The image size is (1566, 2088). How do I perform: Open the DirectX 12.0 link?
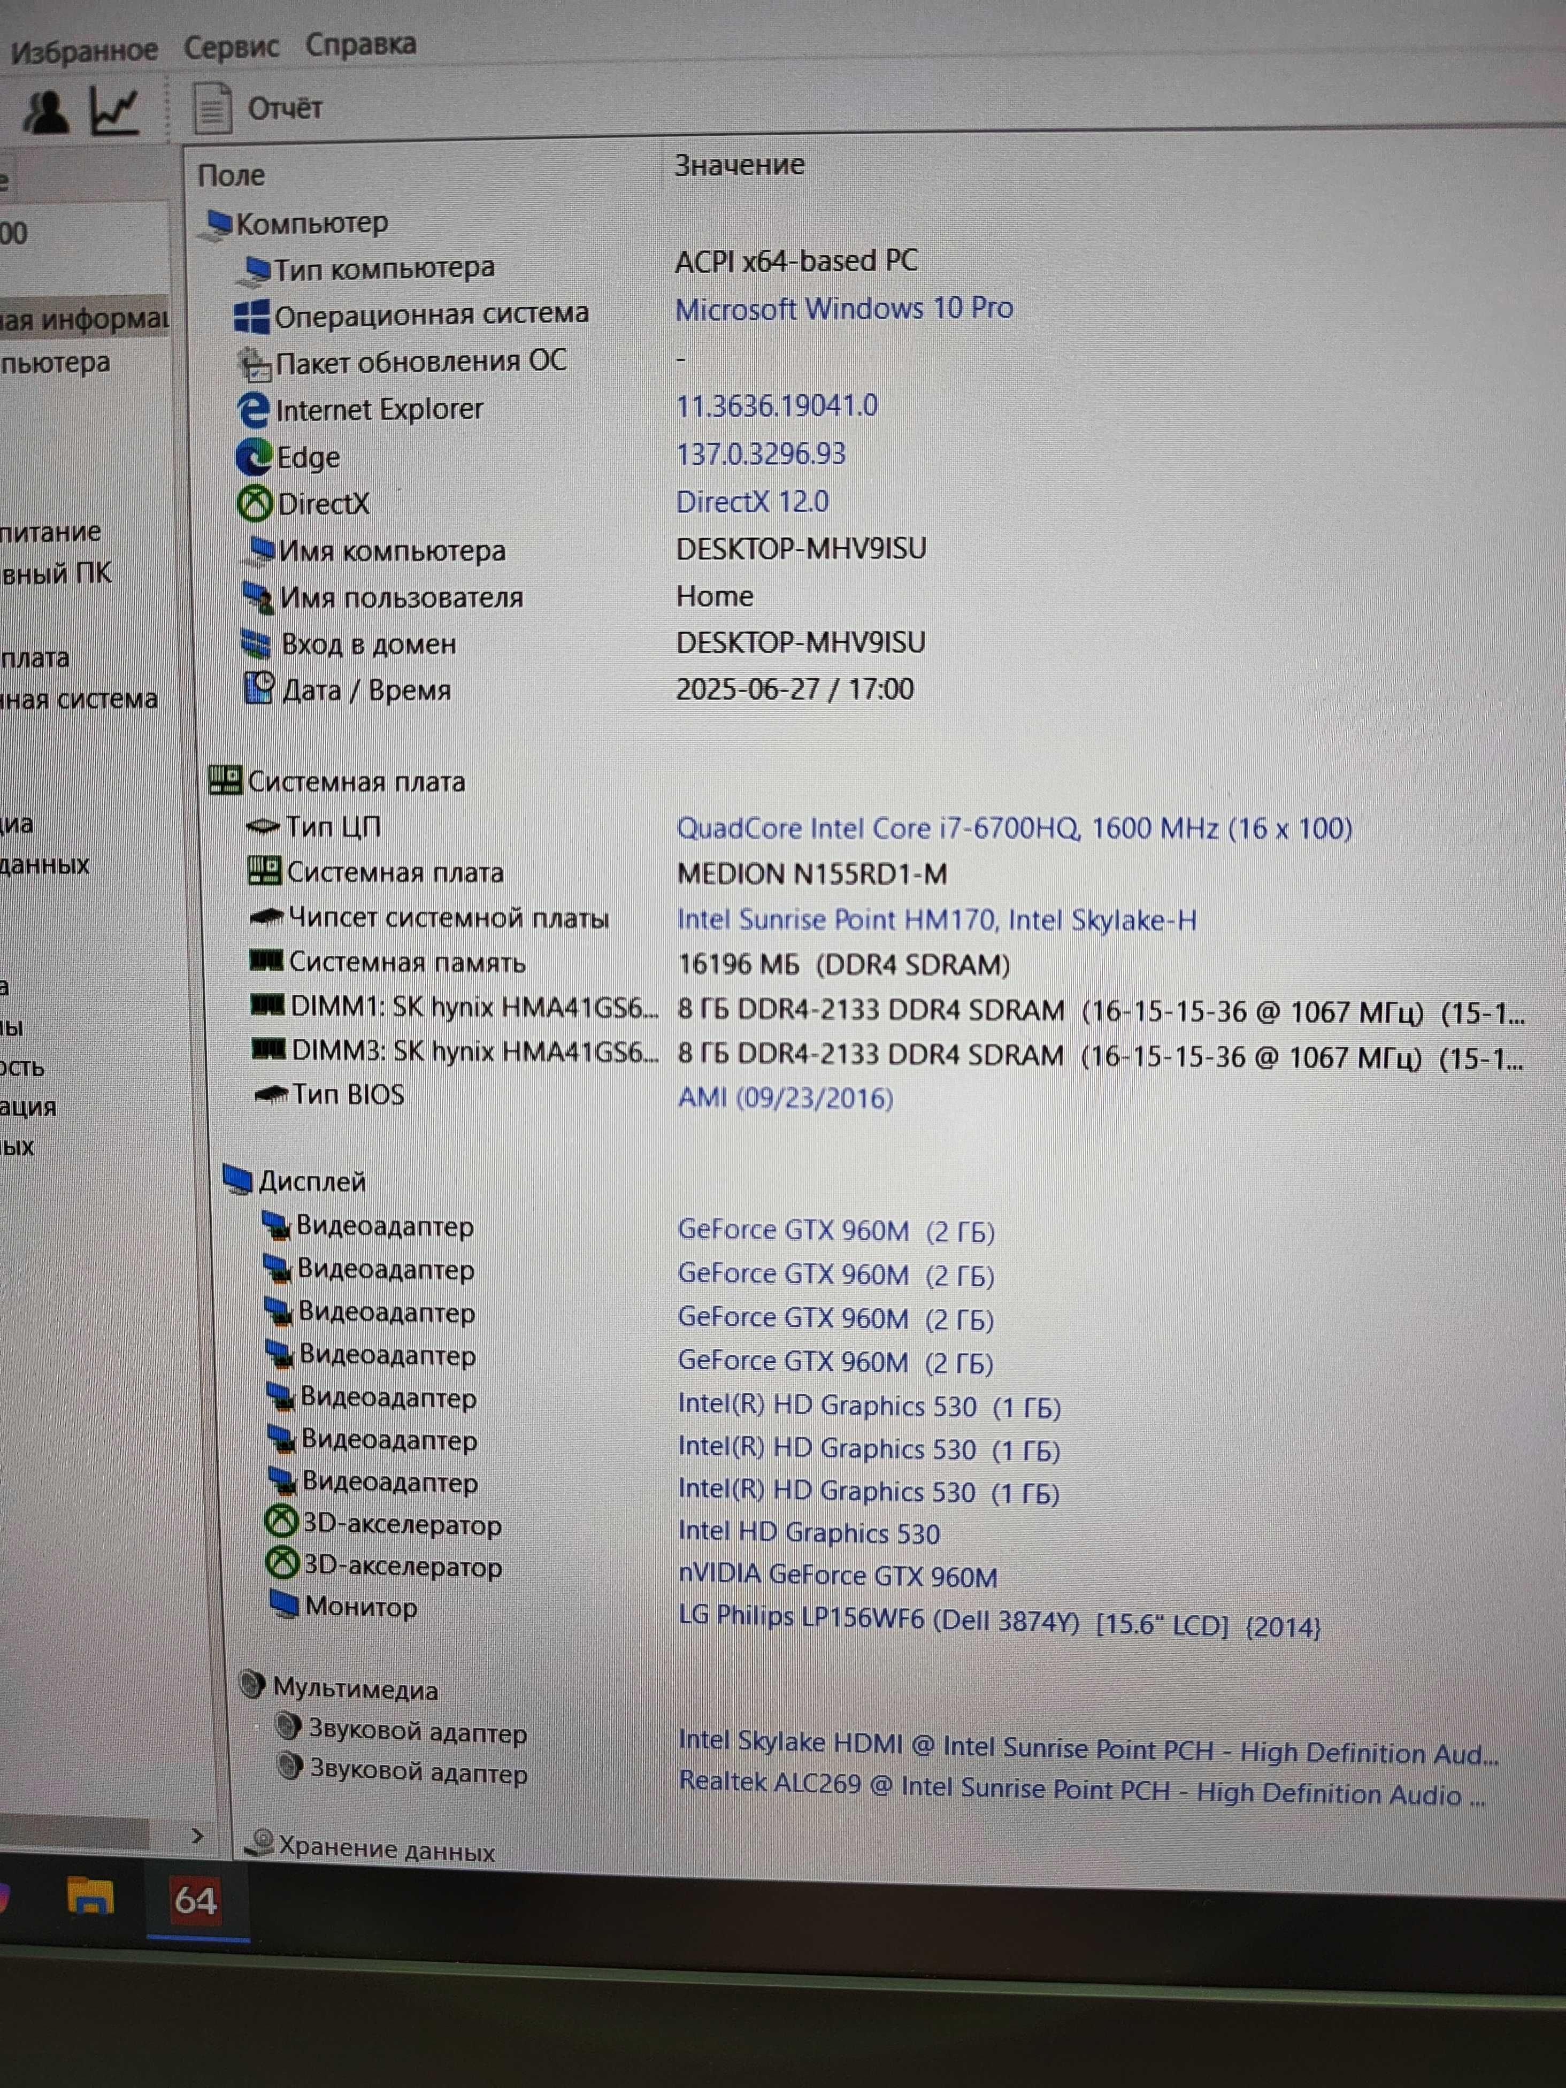(753, 501)
